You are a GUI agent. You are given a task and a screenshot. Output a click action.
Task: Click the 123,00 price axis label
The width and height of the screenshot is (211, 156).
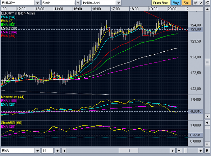pos(195,57)
